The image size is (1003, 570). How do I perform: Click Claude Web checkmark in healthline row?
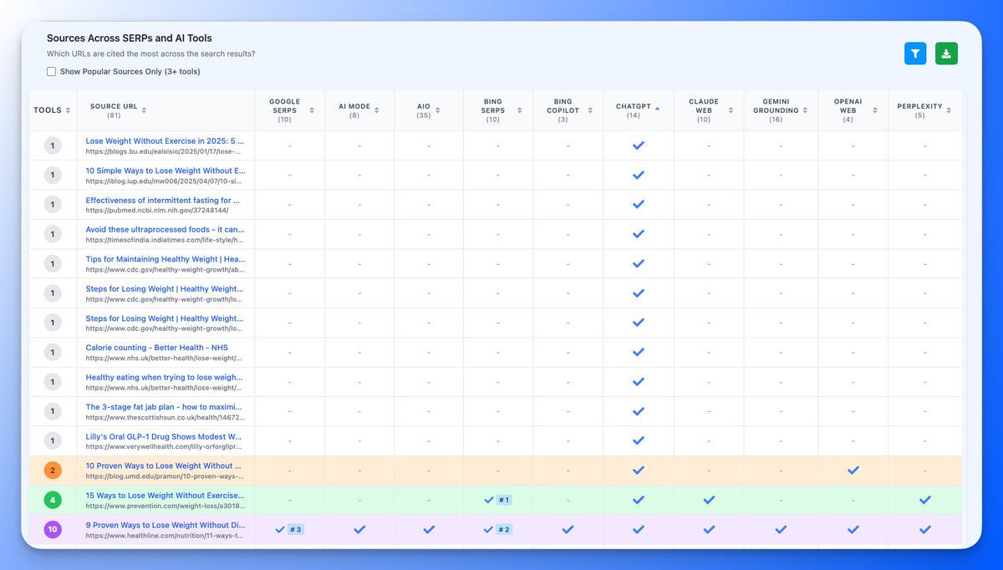(x=709, y=529)
